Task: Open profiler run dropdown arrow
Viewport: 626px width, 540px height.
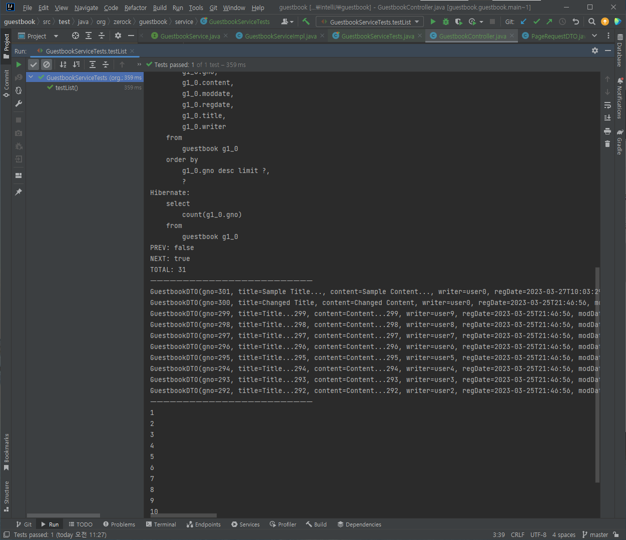Action: pyautogui.click(x=481, y=22)
